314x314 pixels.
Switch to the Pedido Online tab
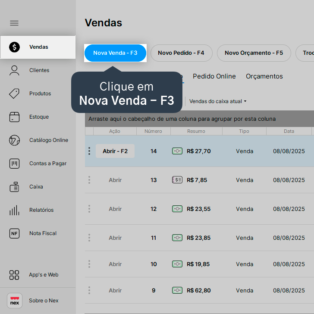214,76
